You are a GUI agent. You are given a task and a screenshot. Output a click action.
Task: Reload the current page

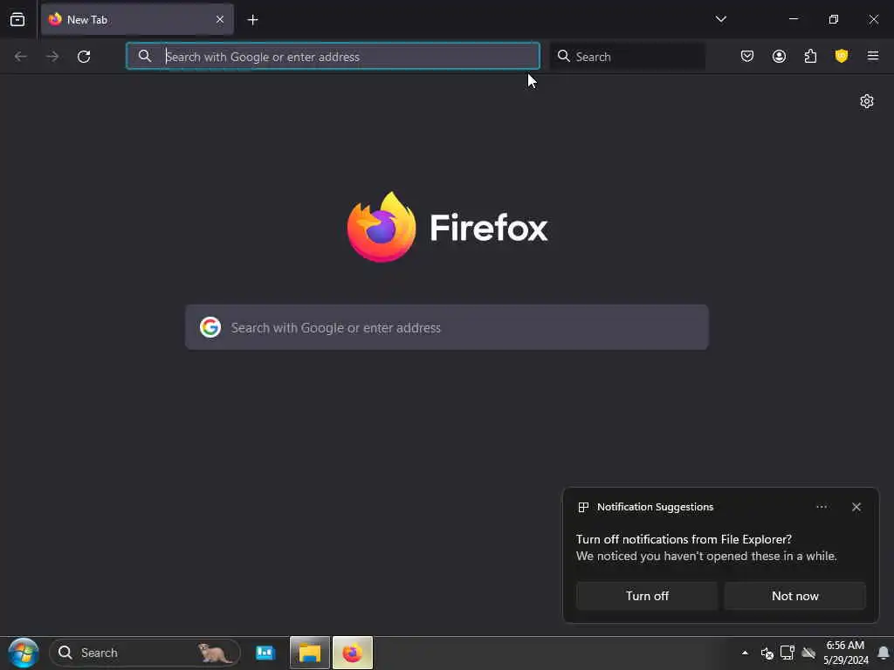point(84,57)
